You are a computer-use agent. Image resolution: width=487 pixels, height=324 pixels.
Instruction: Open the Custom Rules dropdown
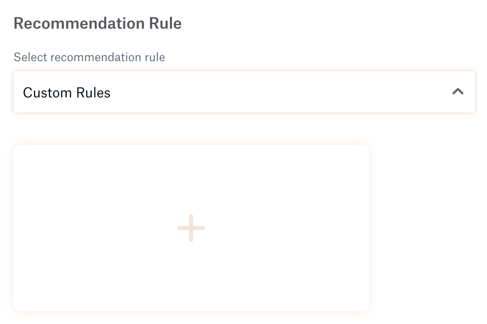coord(244,92)
